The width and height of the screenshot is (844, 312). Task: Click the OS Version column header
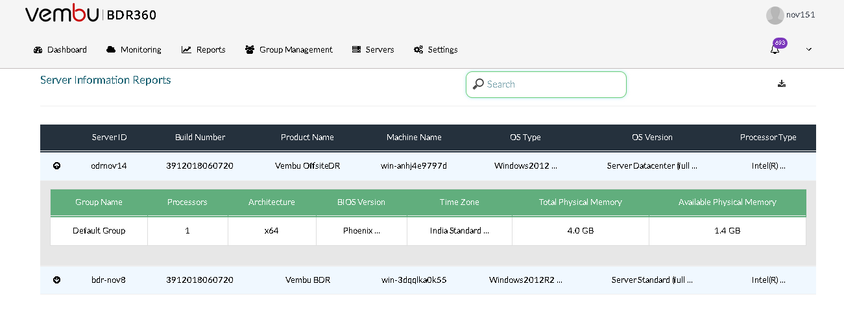652,138
